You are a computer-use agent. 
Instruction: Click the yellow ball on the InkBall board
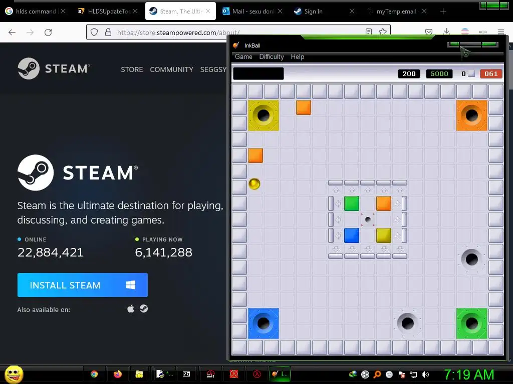[x=254, y=184]
